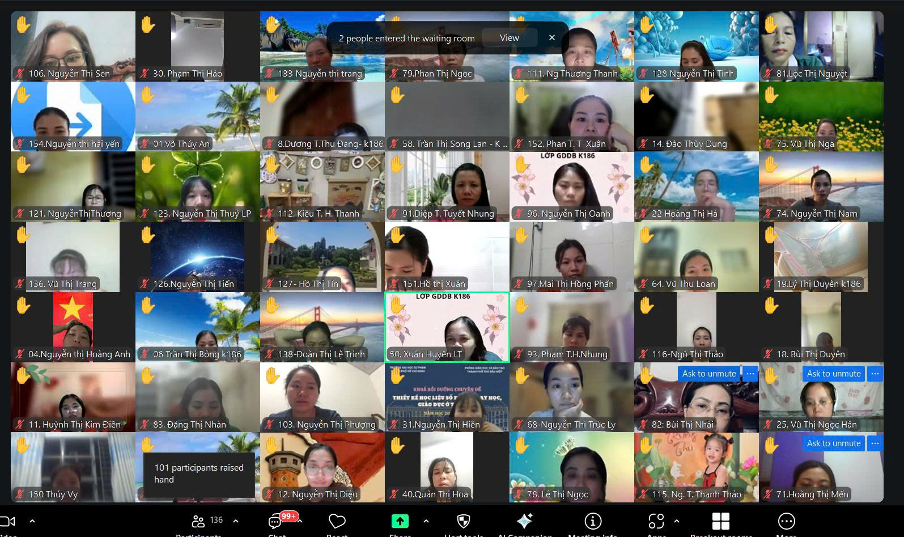Ask Vũ Thị Ngọc Hân to unmute

coord(833,374)
